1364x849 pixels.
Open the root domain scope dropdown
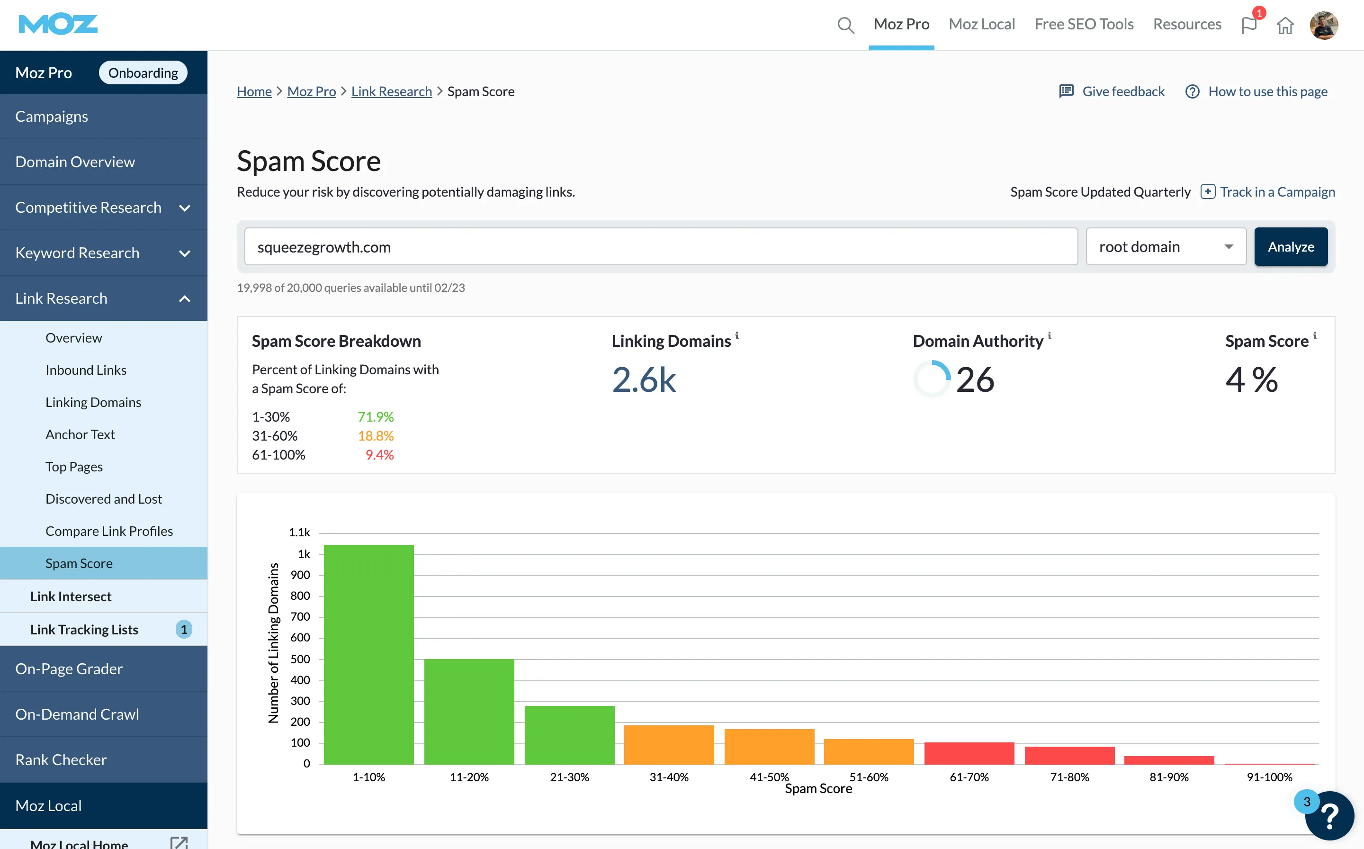click(1166, 246)
